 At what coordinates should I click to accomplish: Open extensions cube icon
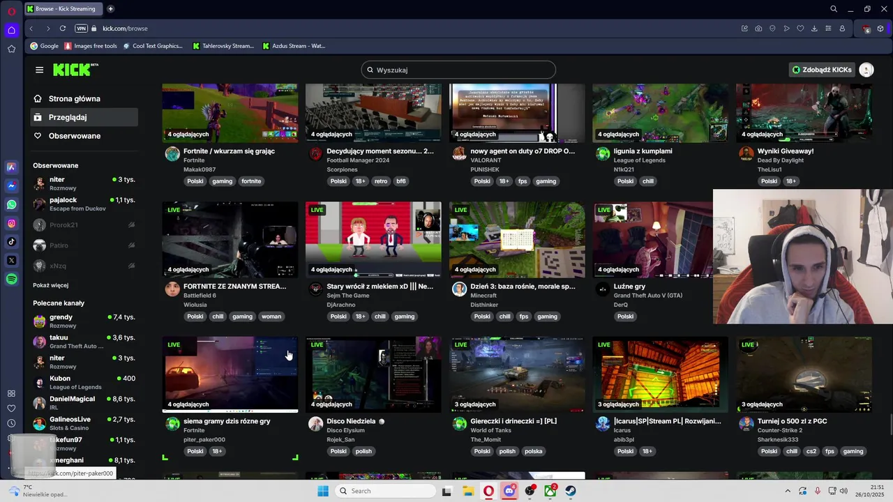[x=880, y=29]
